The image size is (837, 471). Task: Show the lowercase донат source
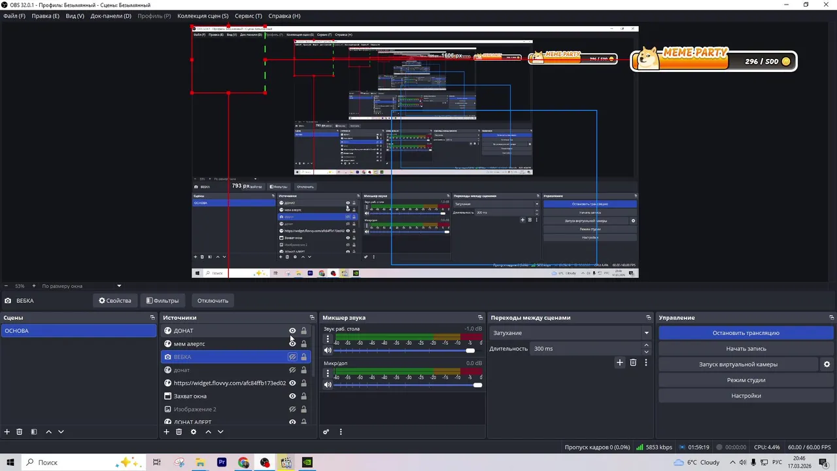coord(292,370)
